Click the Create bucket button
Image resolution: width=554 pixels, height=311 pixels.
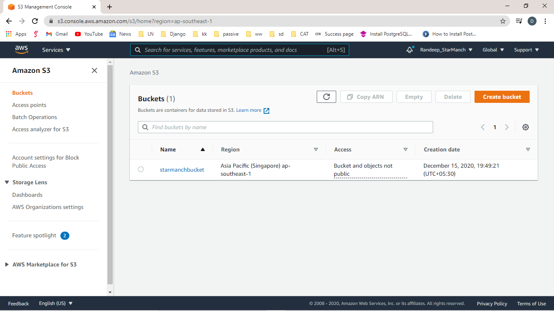(502, 97)
